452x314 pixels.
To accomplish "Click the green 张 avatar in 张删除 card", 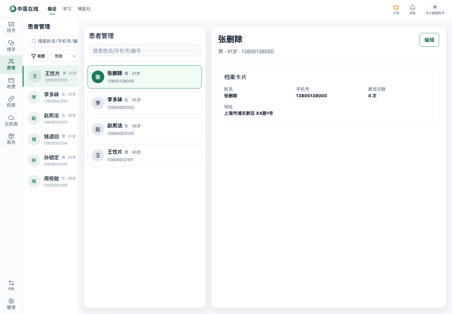I will point(98,77).
